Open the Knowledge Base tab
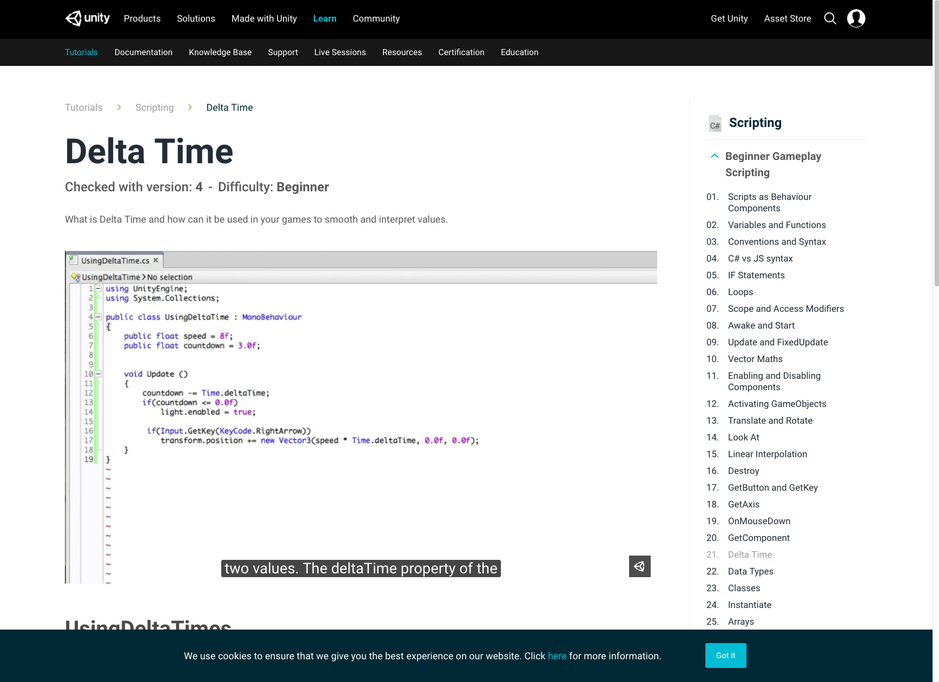 [220, 52]
